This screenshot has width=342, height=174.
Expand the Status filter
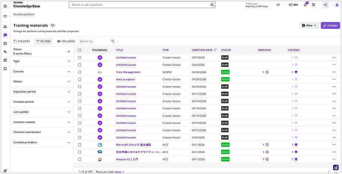[x=42, y=82]
